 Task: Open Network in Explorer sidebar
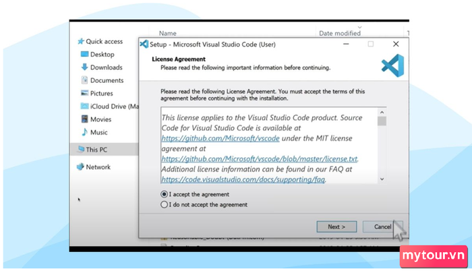coord(98,167)
